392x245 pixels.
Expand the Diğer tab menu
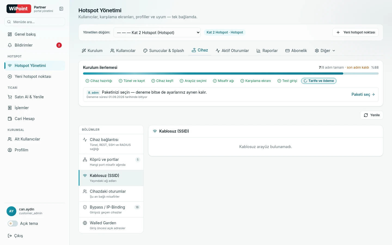[325, 51]
